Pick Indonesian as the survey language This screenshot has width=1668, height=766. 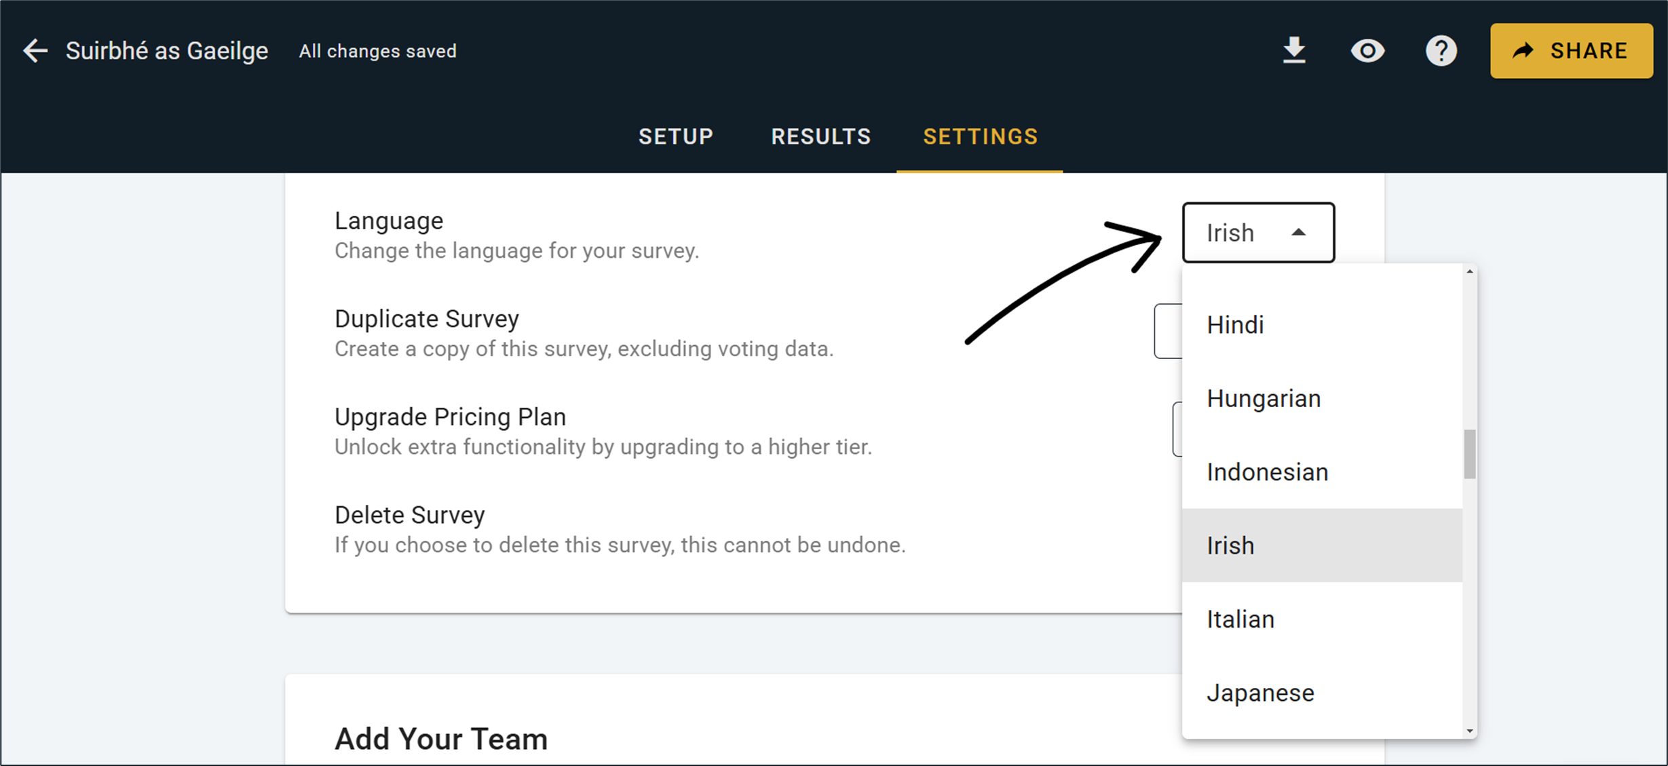[x=1267, y=472]
